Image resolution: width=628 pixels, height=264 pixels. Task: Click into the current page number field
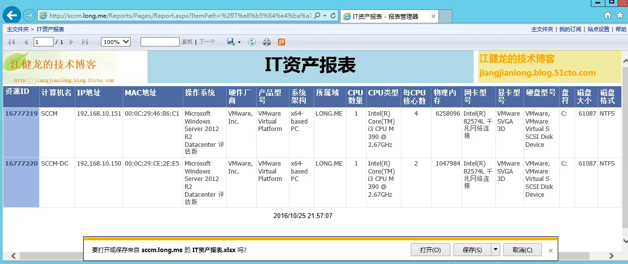(44, 42)
